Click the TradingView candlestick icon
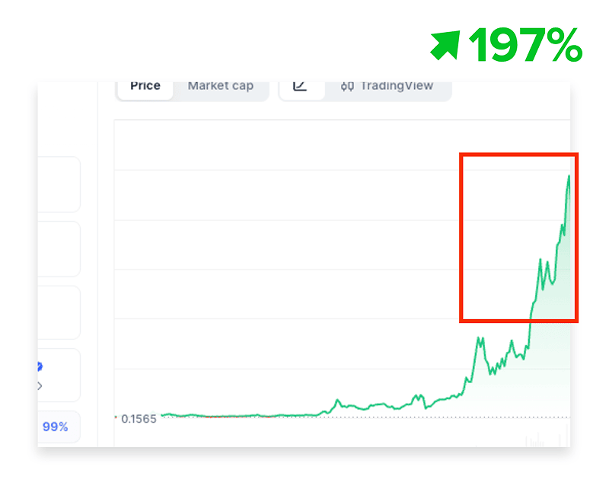Viewport: 609px width, 489px height. 347,86
